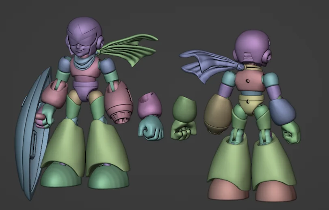
Task: Select the detached olive-green fist piece
Action: tap(184, 118)
